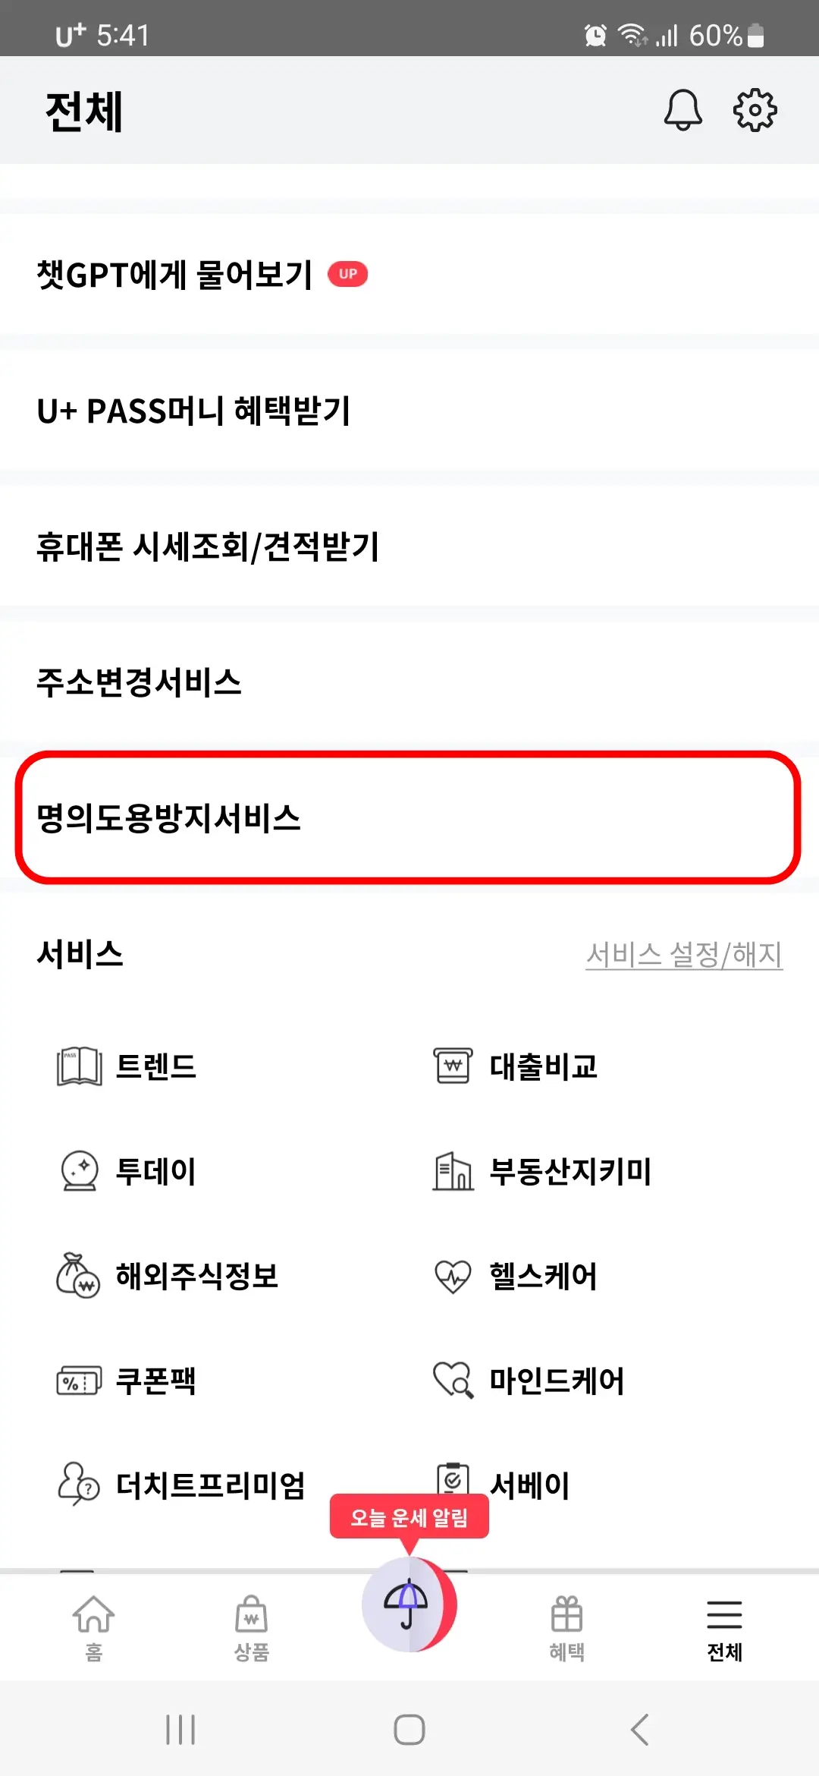Switch to the 상품 tab
The height and width of the screenshot is (1776, 819).
pos(252,1624)
